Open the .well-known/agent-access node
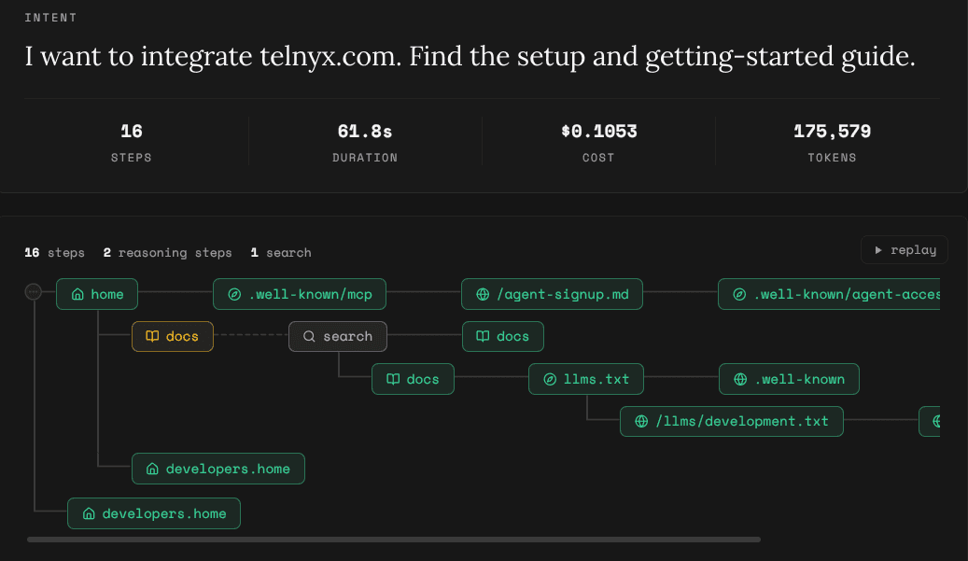 pos(829,294)
